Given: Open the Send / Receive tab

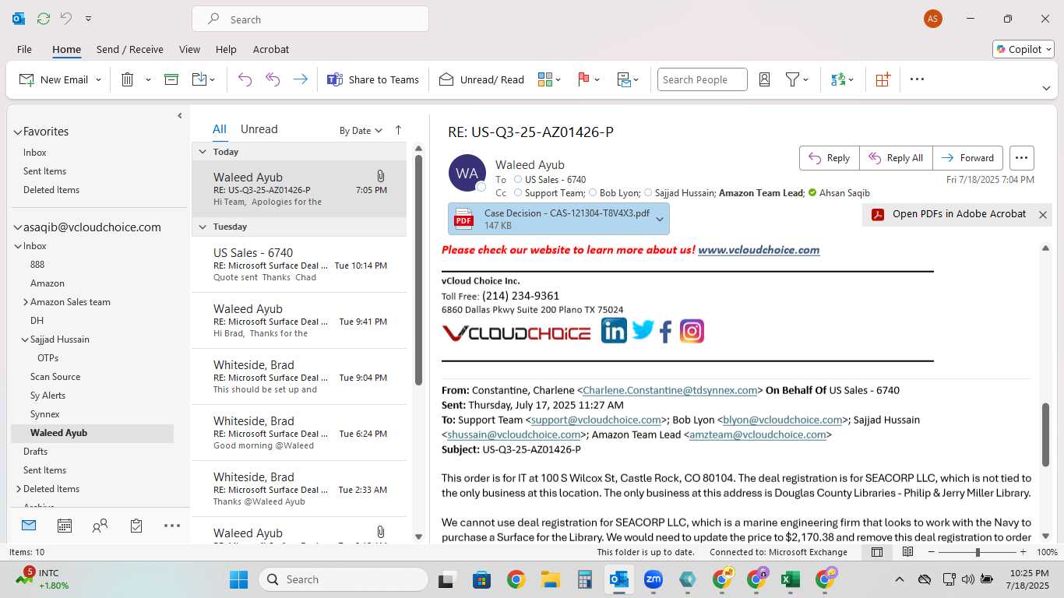Looking at the screenshot, I should (x=130, y=49).
